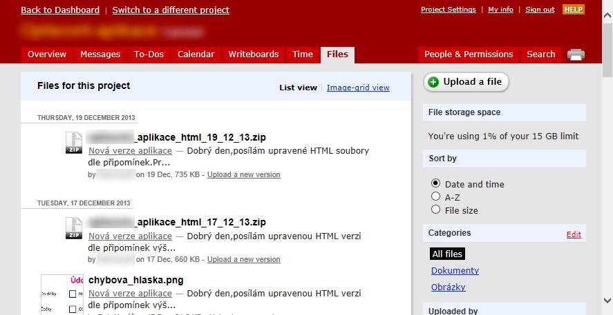Viewport: 613px width, 315px height.
Task: Open chybova_hlaska.png file name
Action: tap(136, 280)
